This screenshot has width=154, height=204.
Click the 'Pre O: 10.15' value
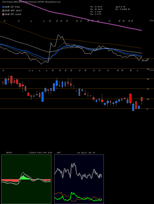[x=96, y=7]
